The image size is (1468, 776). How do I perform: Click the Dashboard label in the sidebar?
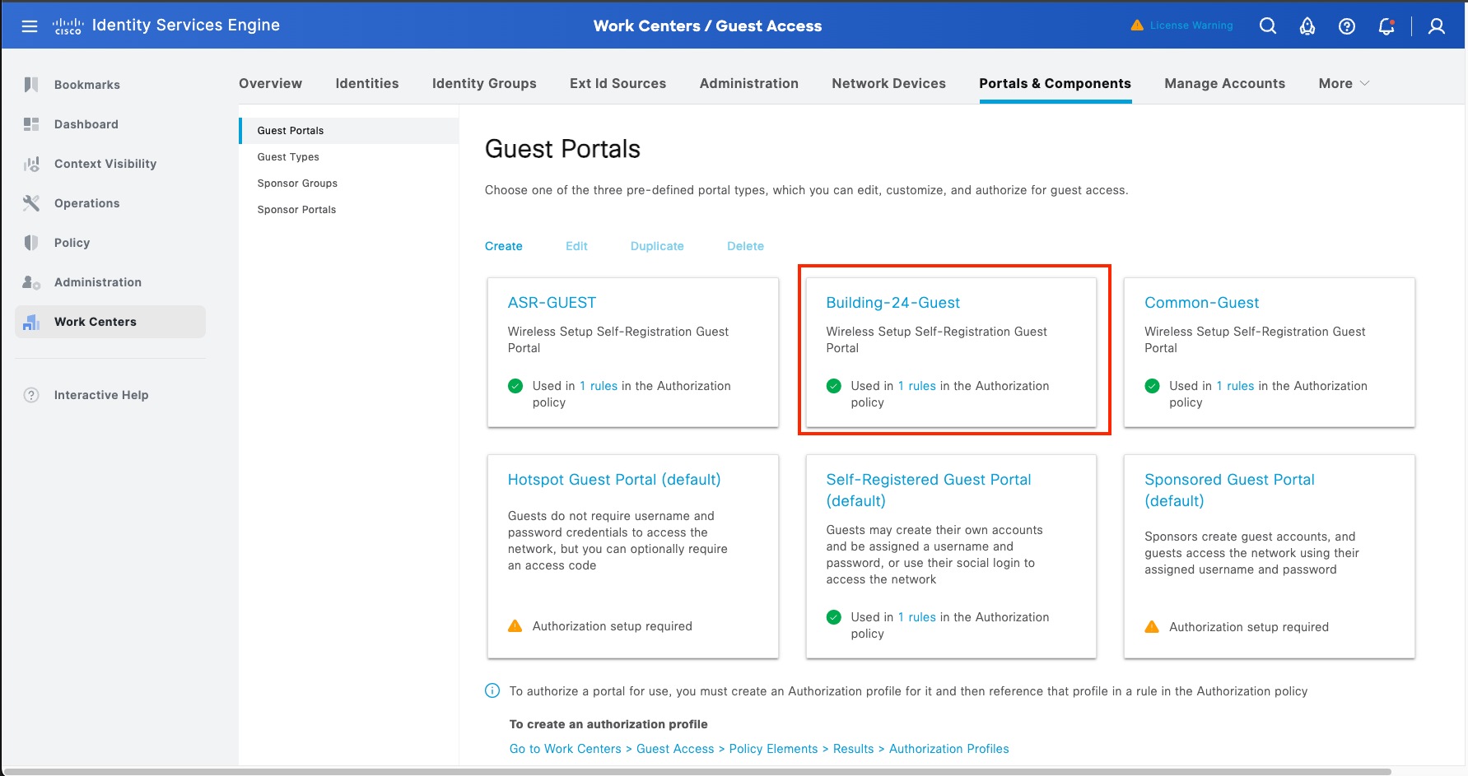click(x=86, y=124)
